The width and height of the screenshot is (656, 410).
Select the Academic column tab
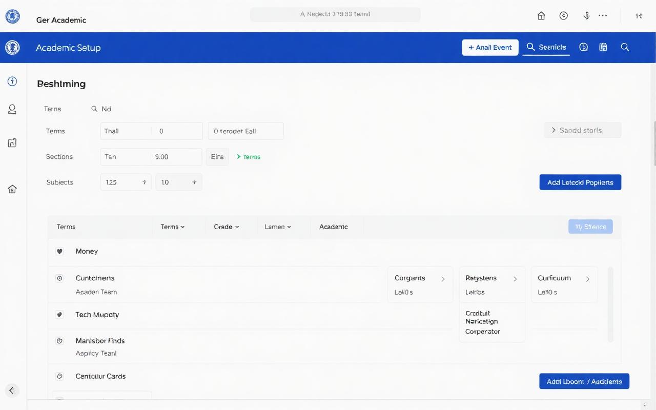tap(334, 227)
